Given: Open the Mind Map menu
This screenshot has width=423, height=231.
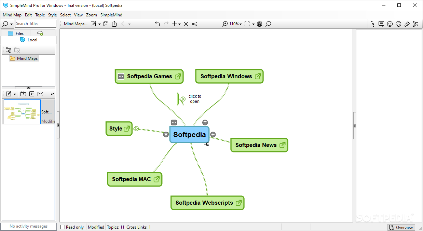Looking at the screenshot, I should (12, 15).
